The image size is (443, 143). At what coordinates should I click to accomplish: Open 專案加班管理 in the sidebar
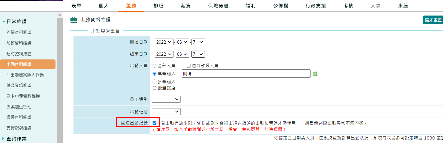click(19, 107)
